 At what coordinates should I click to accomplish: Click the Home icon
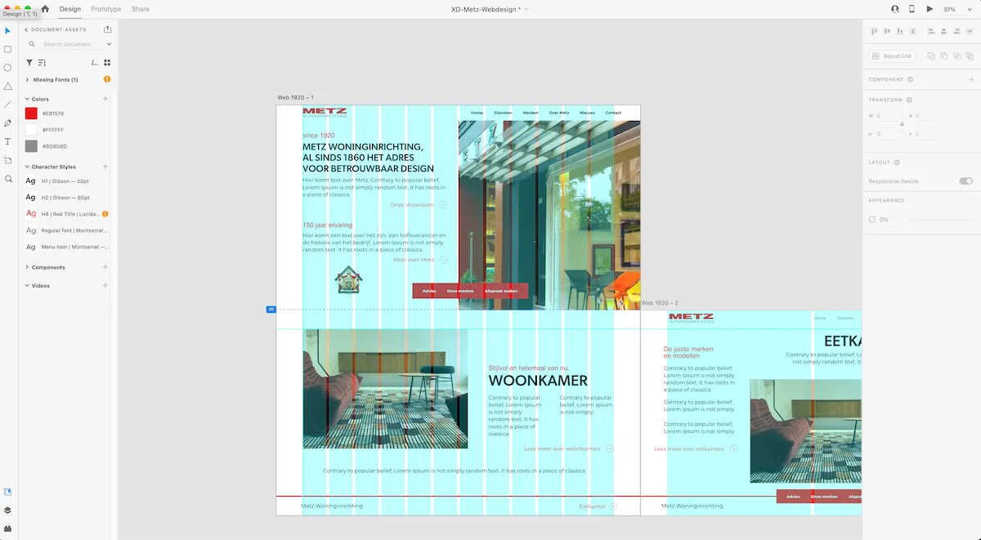(x=45, y=9)
